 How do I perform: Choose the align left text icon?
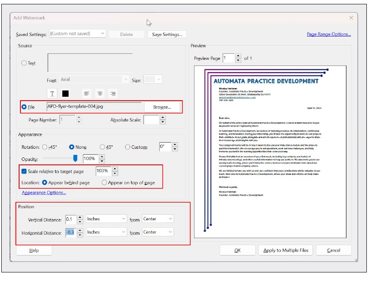coord(87,94)
